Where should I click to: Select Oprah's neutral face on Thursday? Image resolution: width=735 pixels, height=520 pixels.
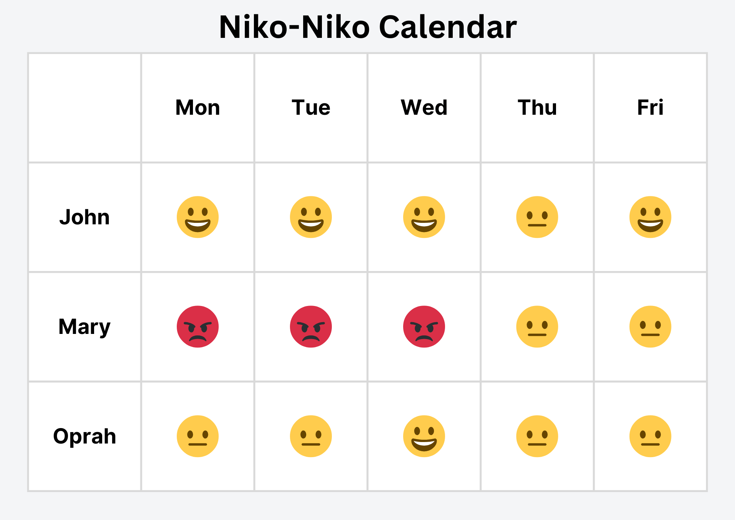pos(537,436)
